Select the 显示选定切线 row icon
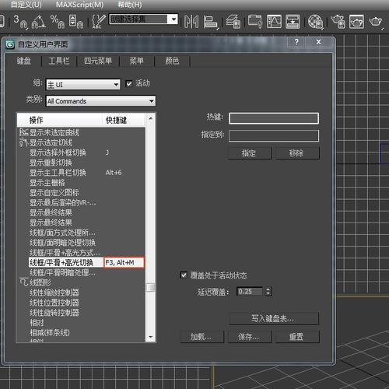 pyautogui.click(x=23, y=142)
